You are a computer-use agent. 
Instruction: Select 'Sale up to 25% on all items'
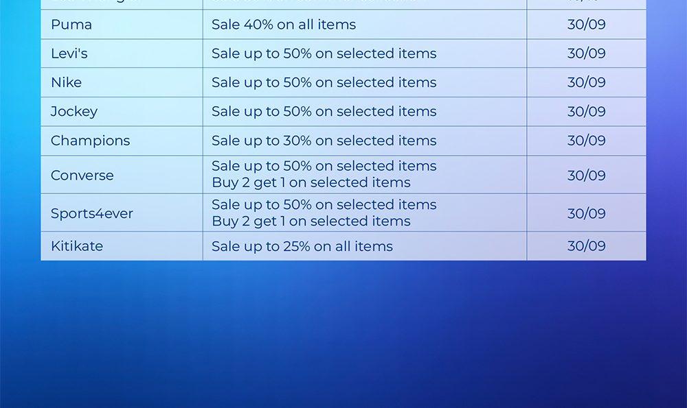302,246
